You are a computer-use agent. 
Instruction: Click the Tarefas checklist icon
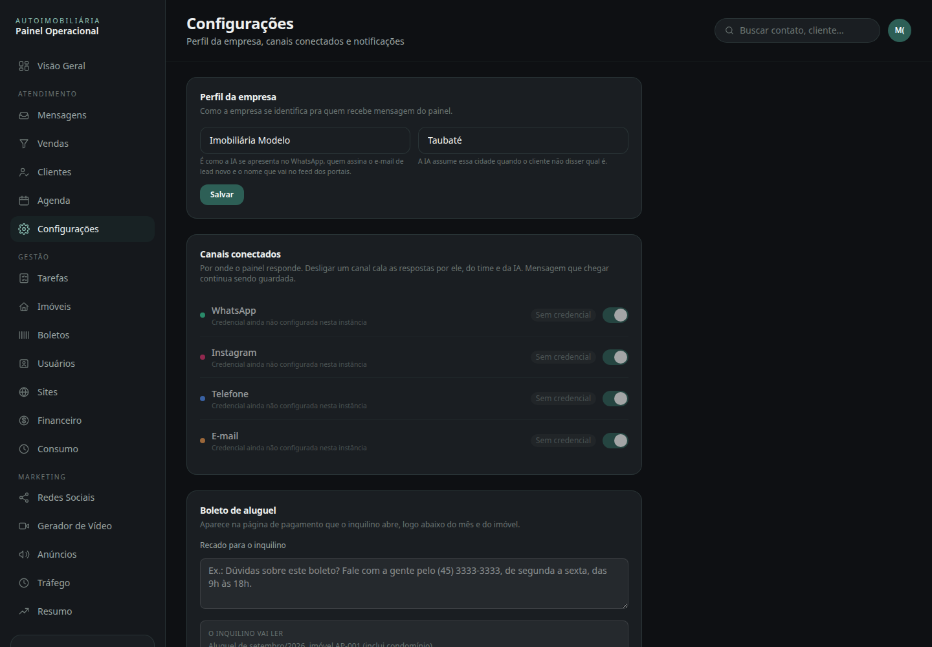tap(24, 278)
